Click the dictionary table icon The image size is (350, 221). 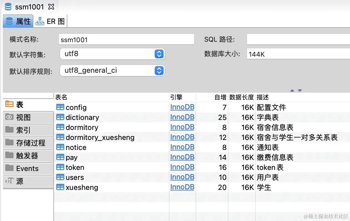(60, 117)
